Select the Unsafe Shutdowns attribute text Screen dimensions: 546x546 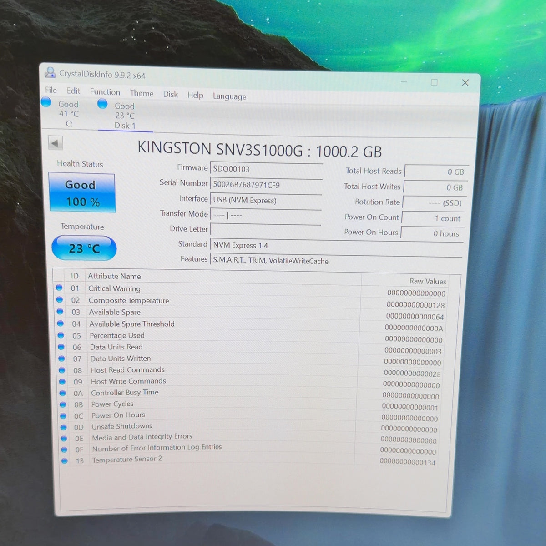click(122, 426)
